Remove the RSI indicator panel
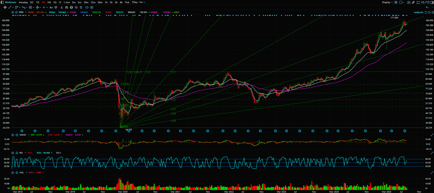This screenshot has height=193, width=434. 17,153
